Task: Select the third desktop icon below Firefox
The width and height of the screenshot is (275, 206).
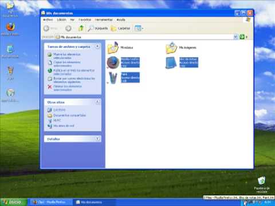Action: pyautogui.click(x=10, y=49)
